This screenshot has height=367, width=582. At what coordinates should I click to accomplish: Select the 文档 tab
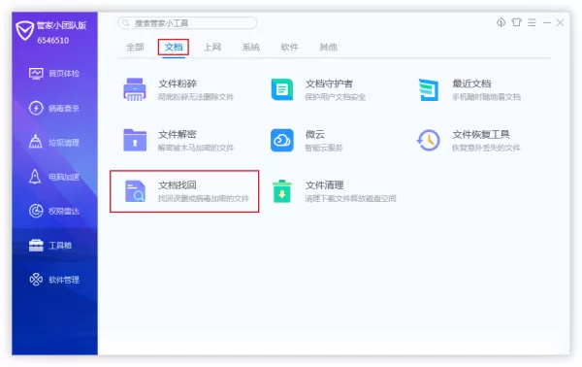pyautogui.click(x=174, y=48)
